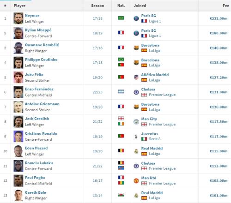Screen dimensions: 231x203
Task: Open the Jack Grealish player link
Action: click(37, 119)
